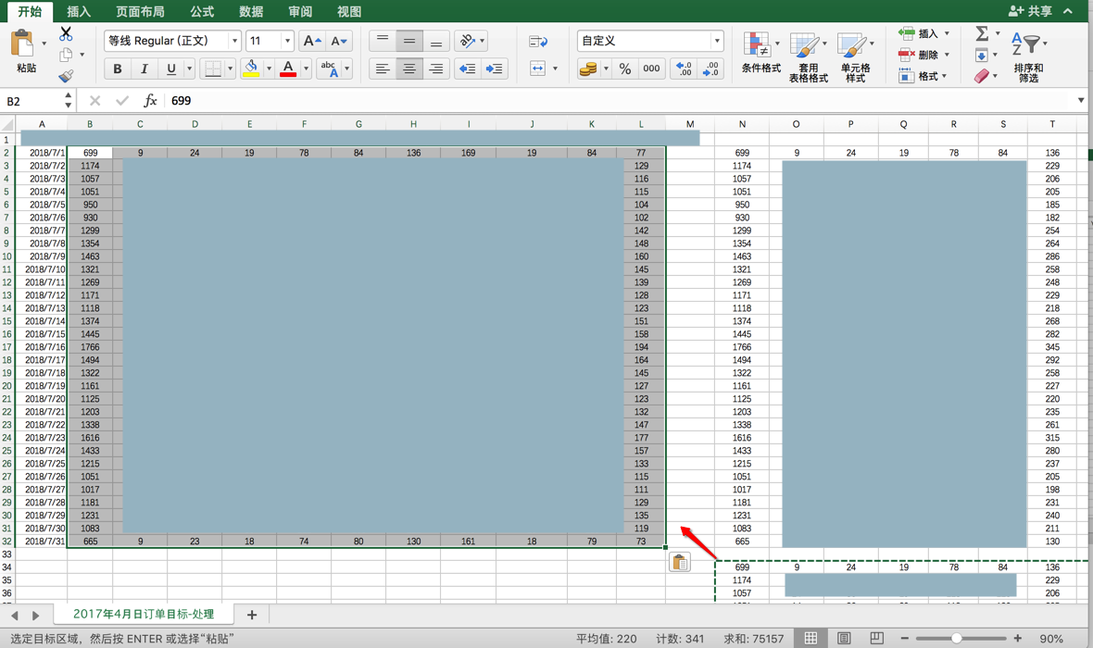Click the 格式 format button
This screenshot has height=648, width=1093.
pos(923,76)
